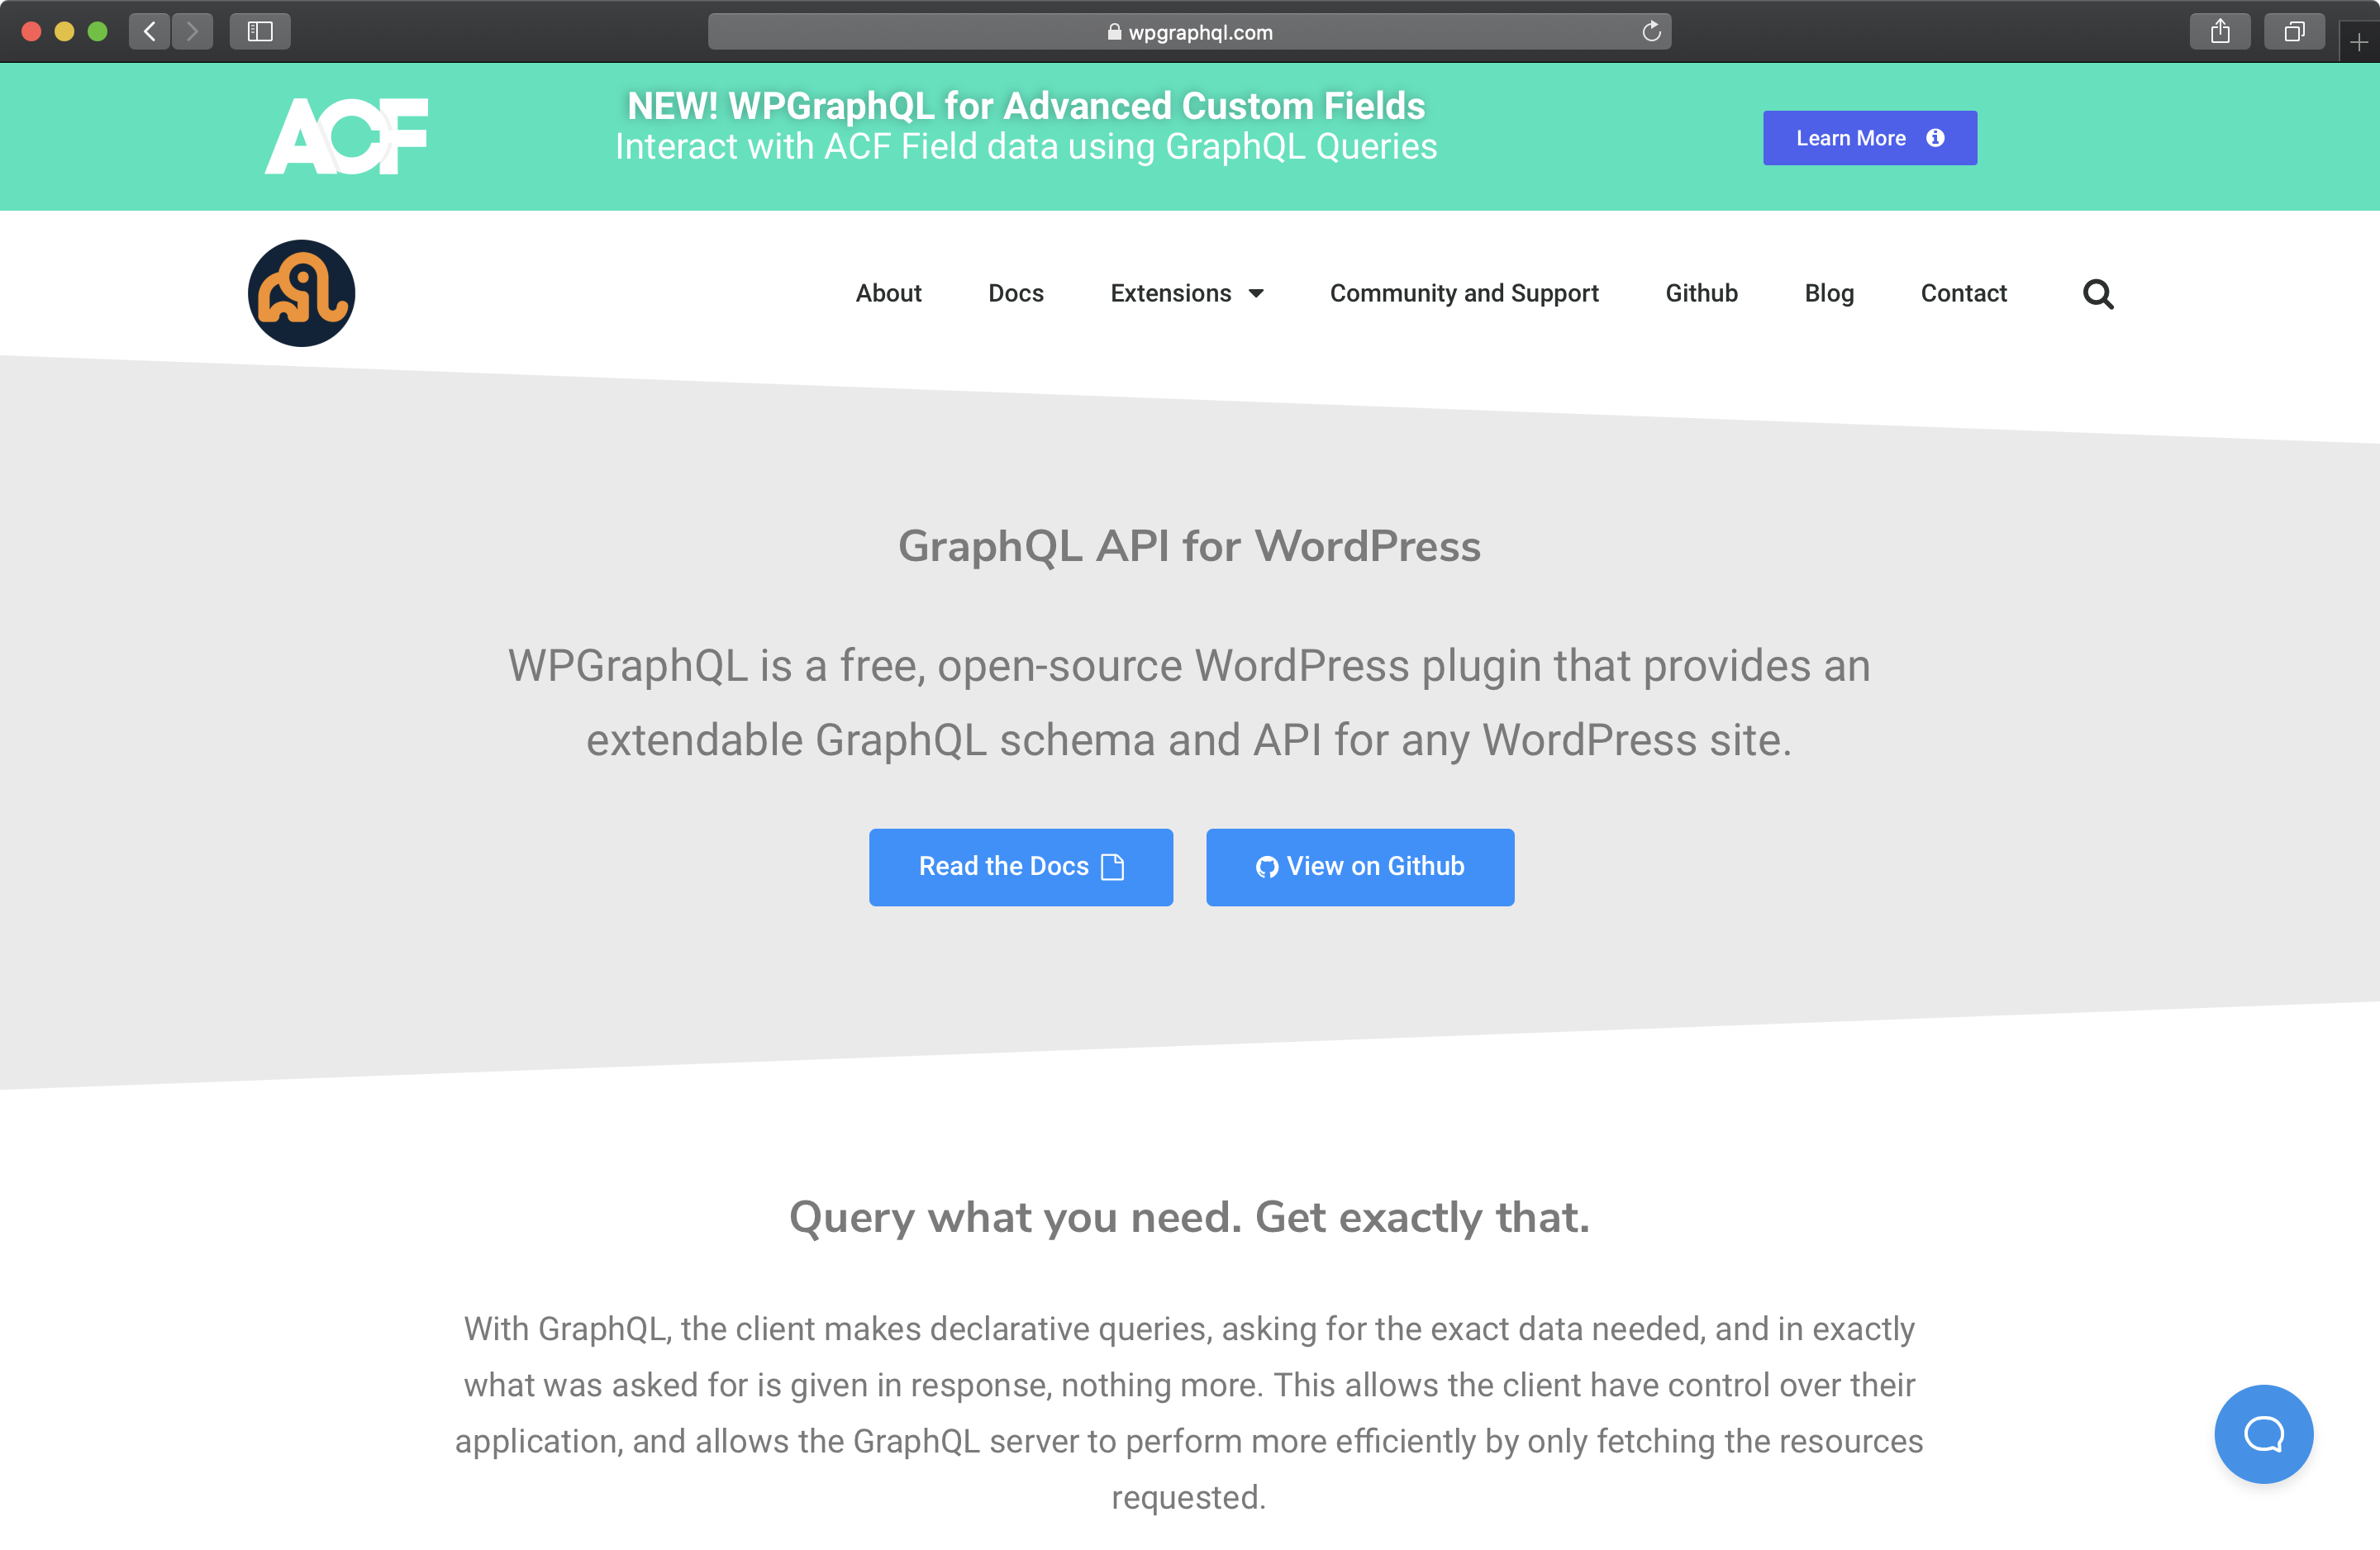2380x1550 pixels.
Task: Click the Read the Docs button
Action: (x=1020, y=867)
